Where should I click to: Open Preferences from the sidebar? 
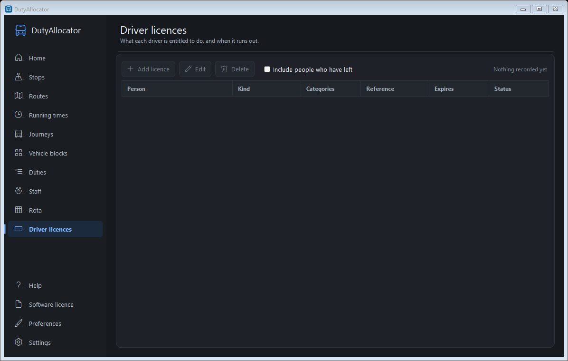(x=55, y=323)
